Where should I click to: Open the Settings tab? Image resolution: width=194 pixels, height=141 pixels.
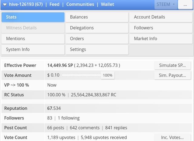point(97,49)
